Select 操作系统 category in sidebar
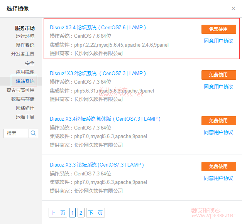This screenshot has height=224, width=242. click(25, 45)
